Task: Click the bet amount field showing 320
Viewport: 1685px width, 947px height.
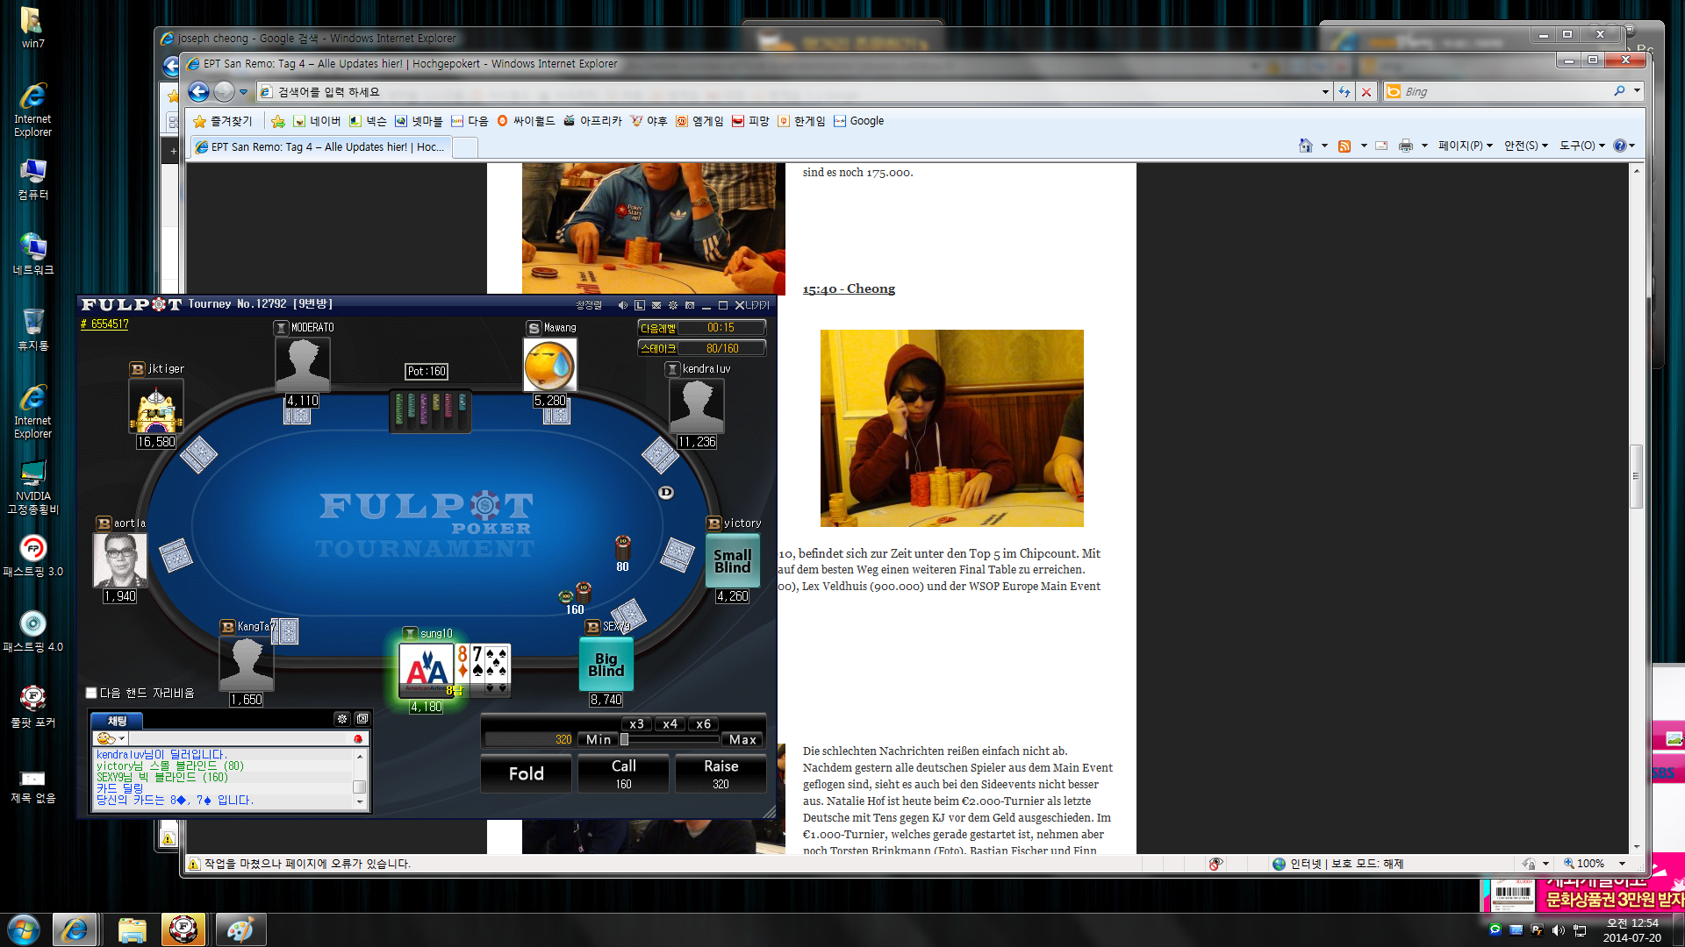Action: pos(529,740)
